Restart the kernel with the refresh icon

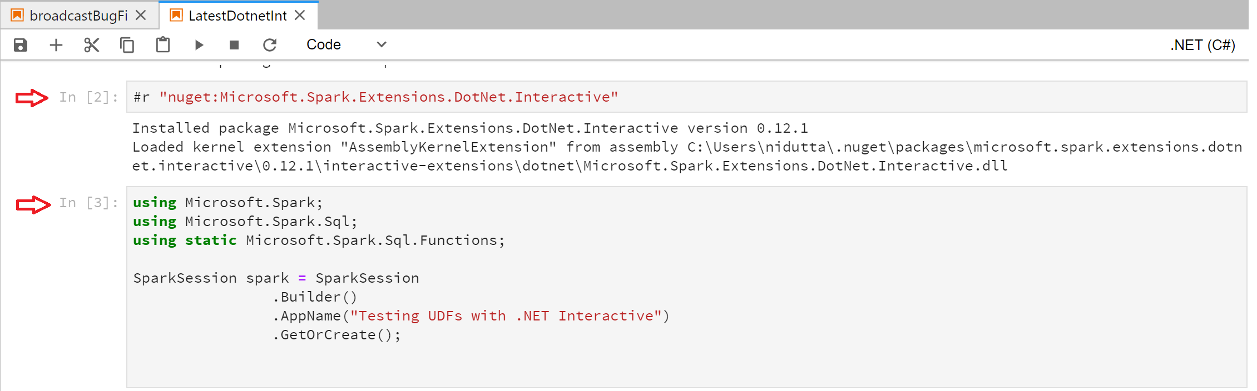(270, 45)
